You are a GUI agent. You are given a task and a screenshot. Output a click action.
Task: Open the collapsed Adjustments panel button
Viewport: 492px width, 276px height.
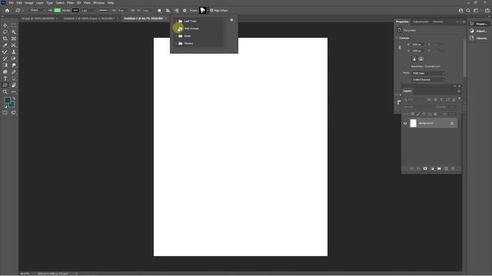pos(479,31)
